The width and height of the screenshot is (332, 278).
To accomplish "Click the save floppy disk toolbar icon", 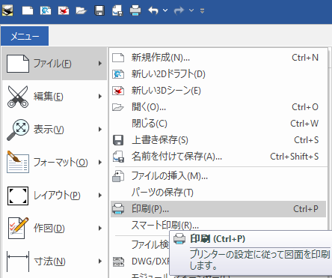I will click(99, 10).
